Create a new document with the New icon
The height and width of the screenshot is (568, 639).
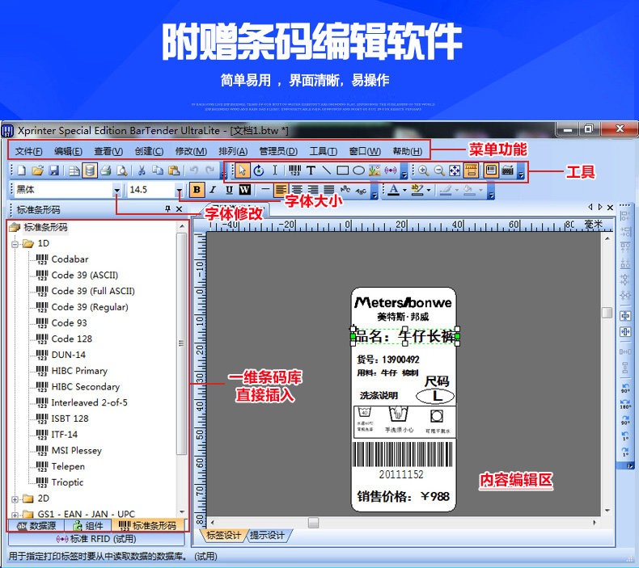point(22,170)
